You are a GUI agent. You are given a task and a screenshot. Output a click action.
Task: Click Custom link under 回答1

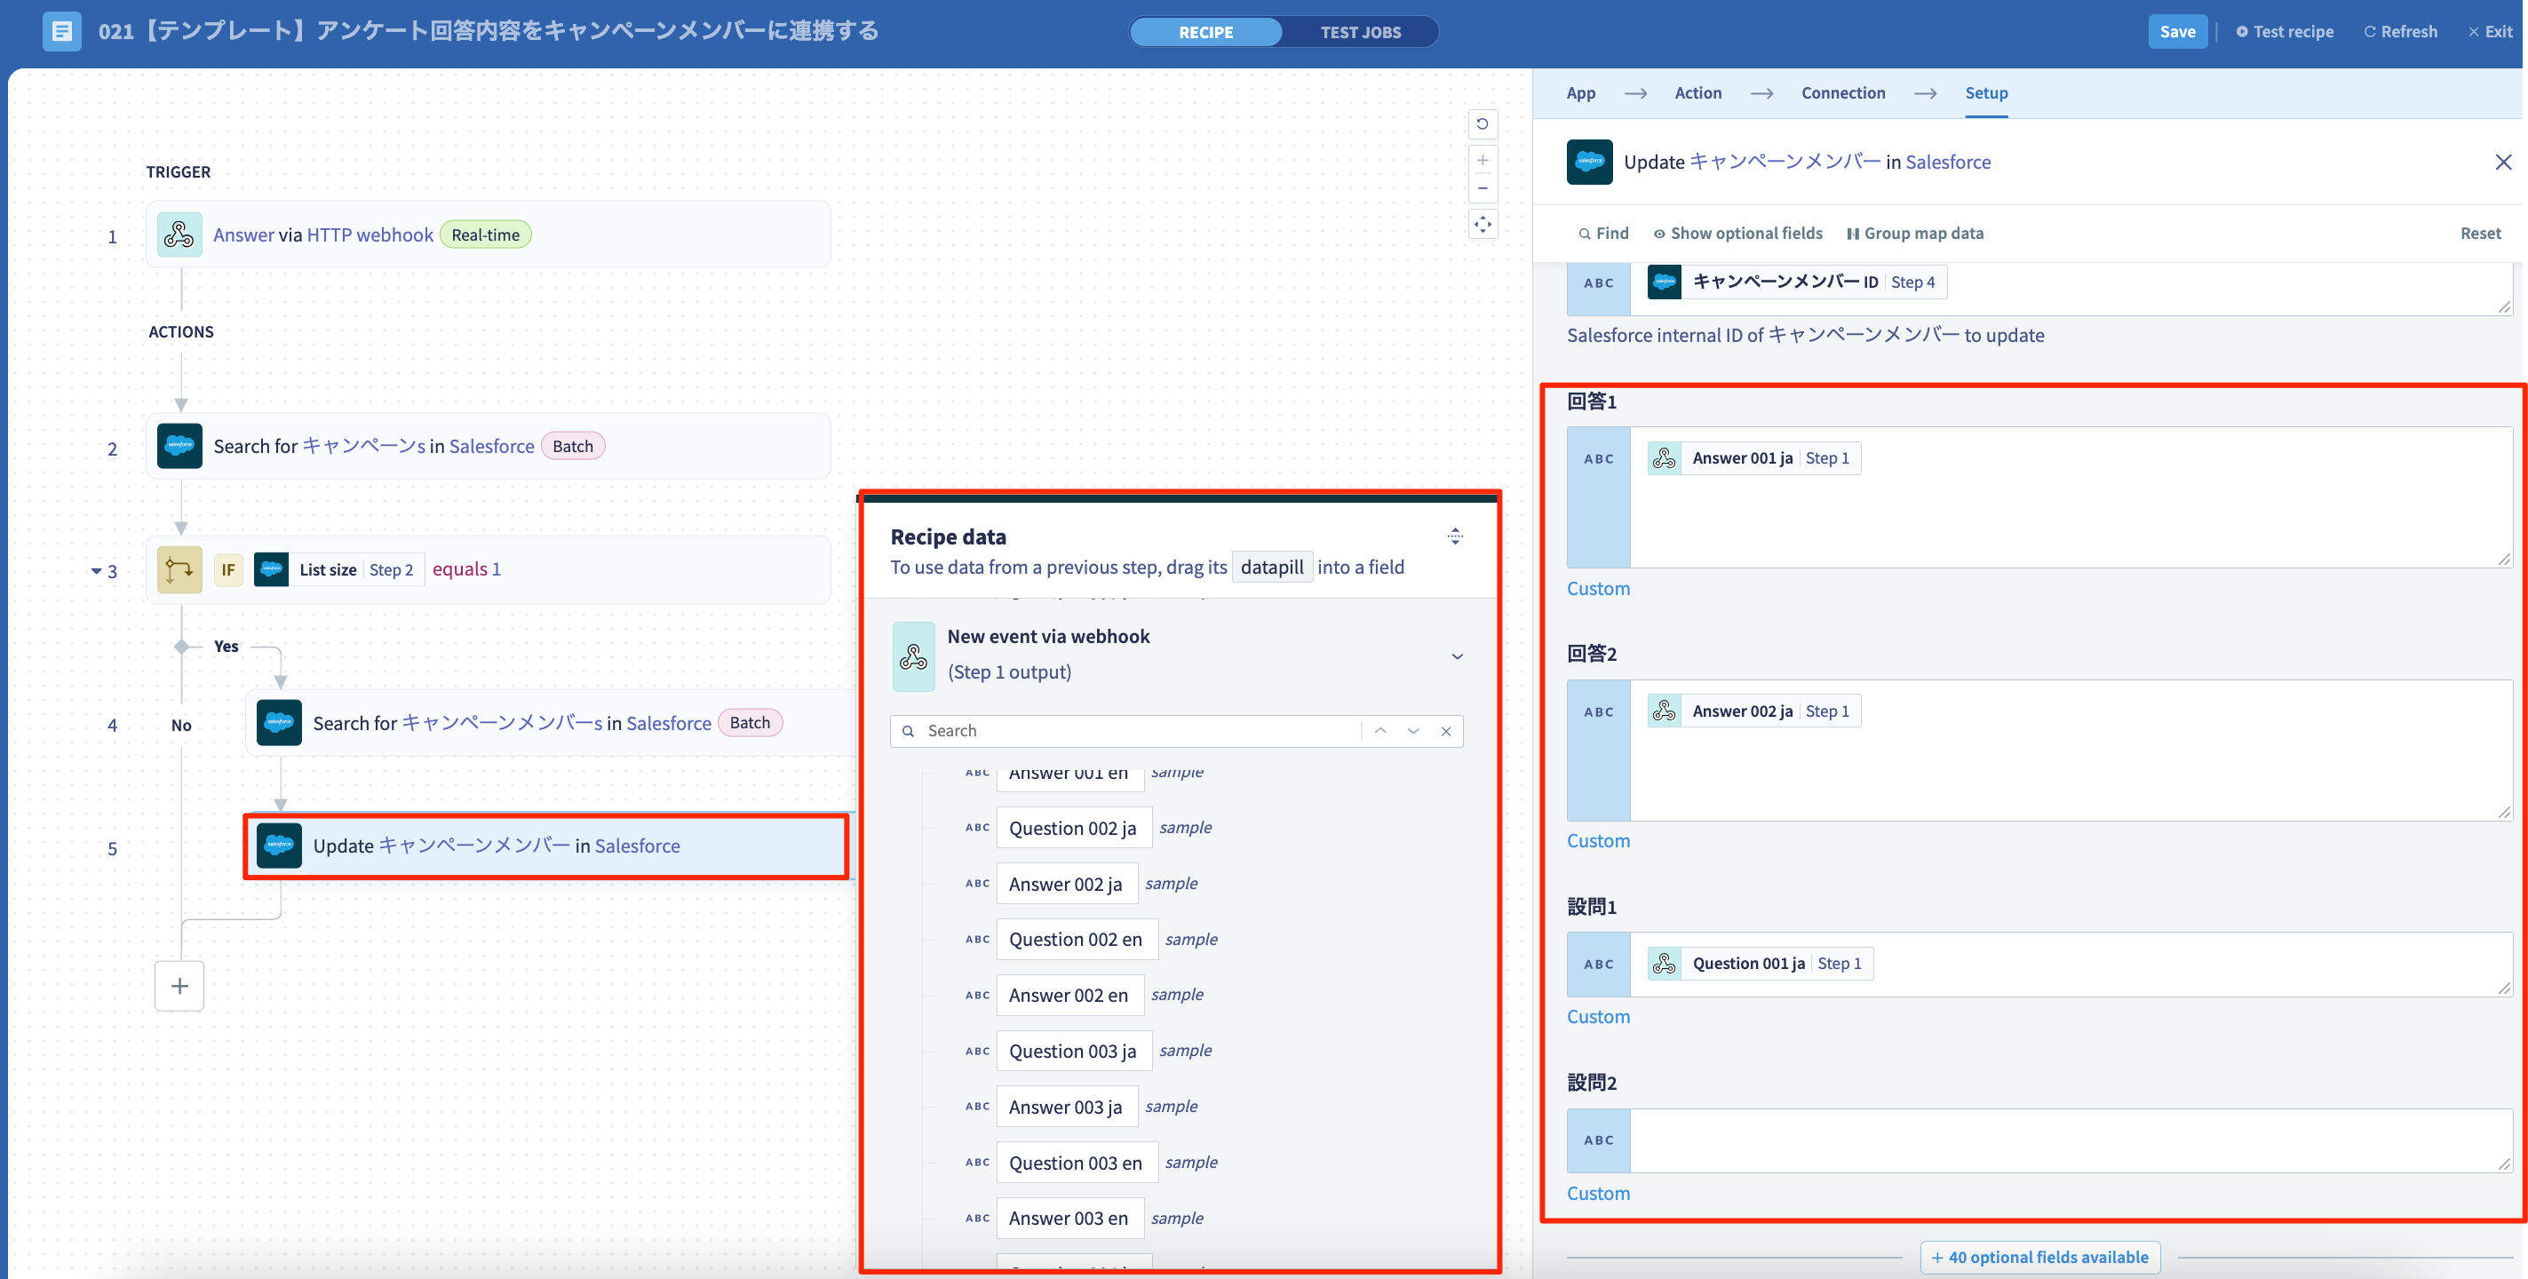click(1598, 588)
